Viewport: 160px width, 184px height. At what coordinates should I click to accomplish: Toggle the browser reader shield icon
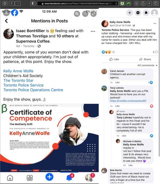pyautogui.click(x=33, y=3)
